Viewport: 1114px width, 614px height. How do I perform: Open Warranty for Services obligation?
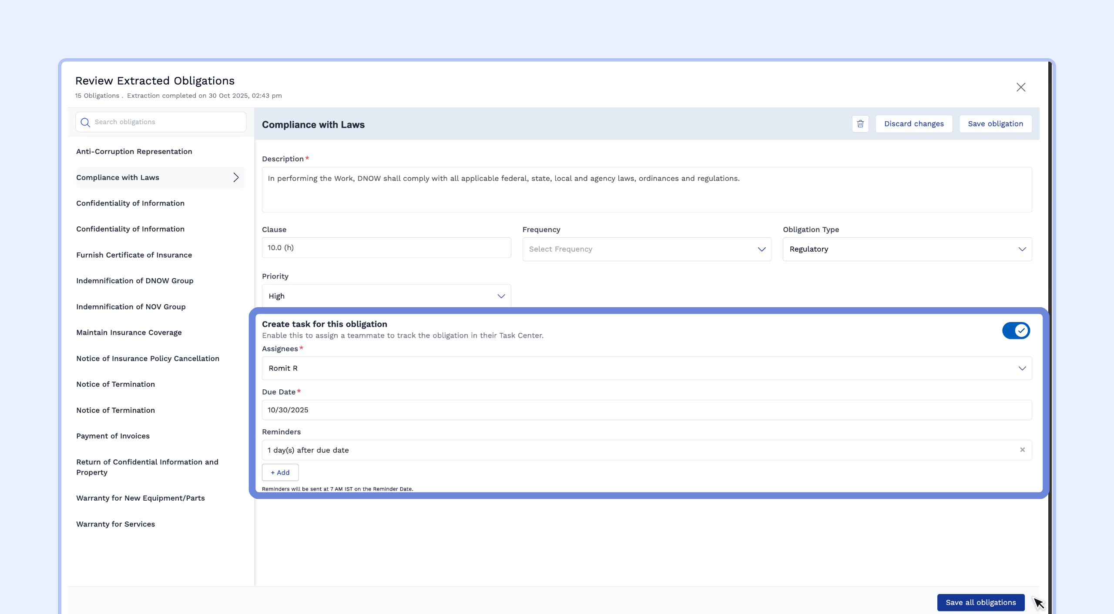(x=115, y=524)
